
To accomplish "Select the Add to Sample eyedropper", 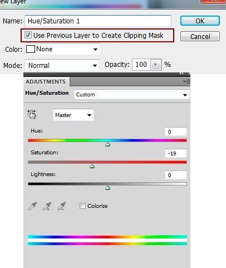I will (x=47, y=206).
